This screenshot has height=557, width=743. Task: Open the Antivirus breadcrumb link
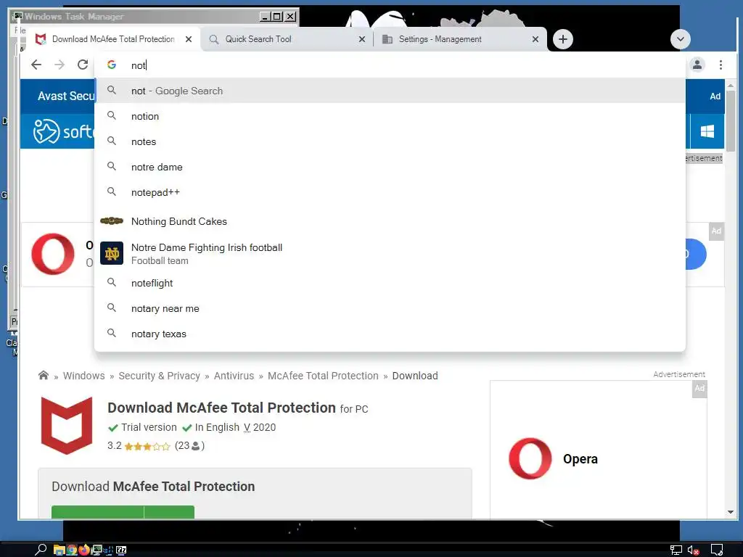(x=234, y=376)
